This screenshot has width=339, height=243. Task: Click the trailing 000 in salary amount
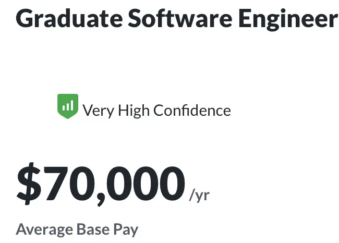pos(146,184)
